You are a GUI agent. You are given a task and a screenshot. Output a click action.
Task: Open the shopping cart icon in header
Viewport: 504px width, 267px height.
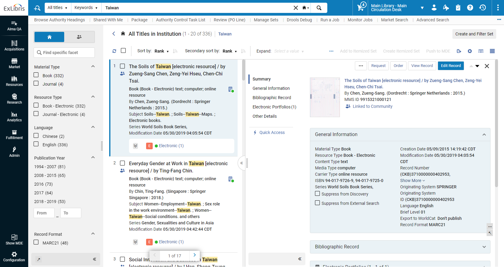361,8
